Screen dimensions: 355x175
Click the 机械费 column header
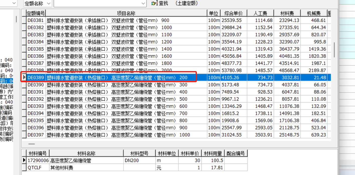(314, 13)
